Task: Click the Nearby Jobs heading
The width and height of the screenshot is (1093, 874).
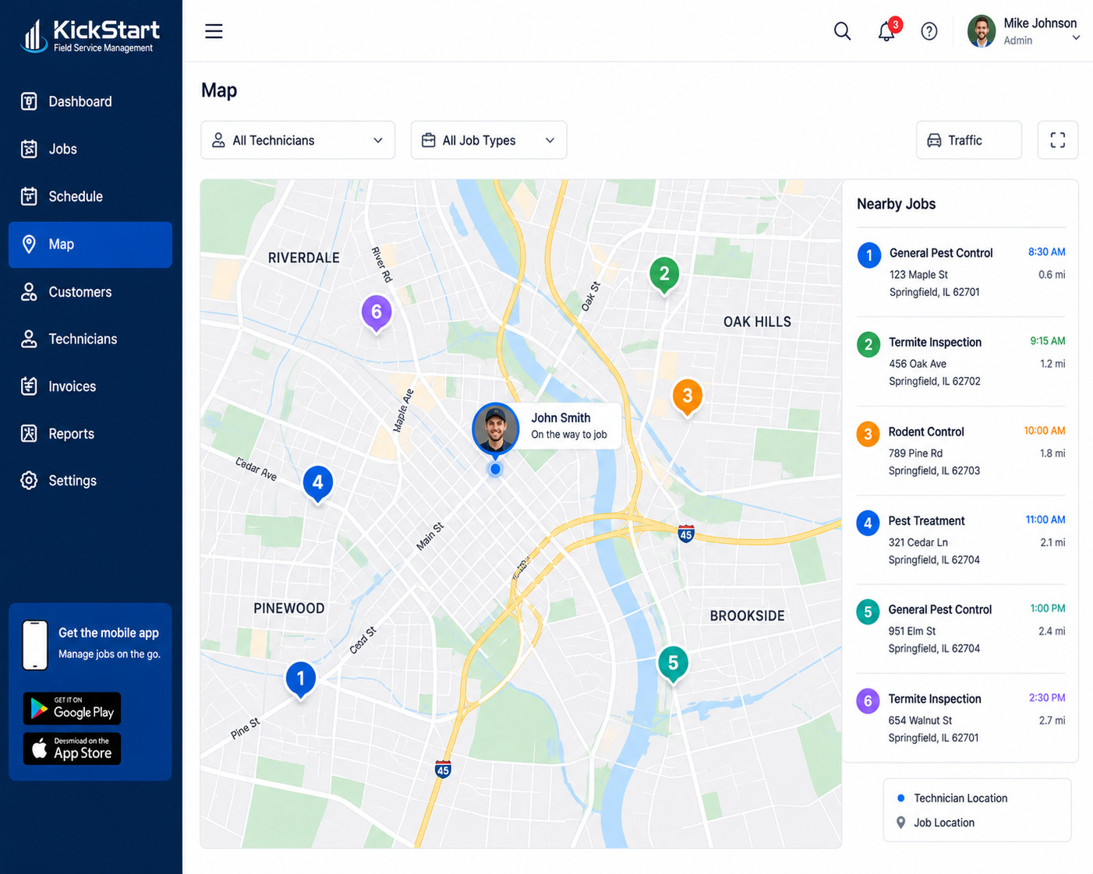Action: (x=896, y=204)
